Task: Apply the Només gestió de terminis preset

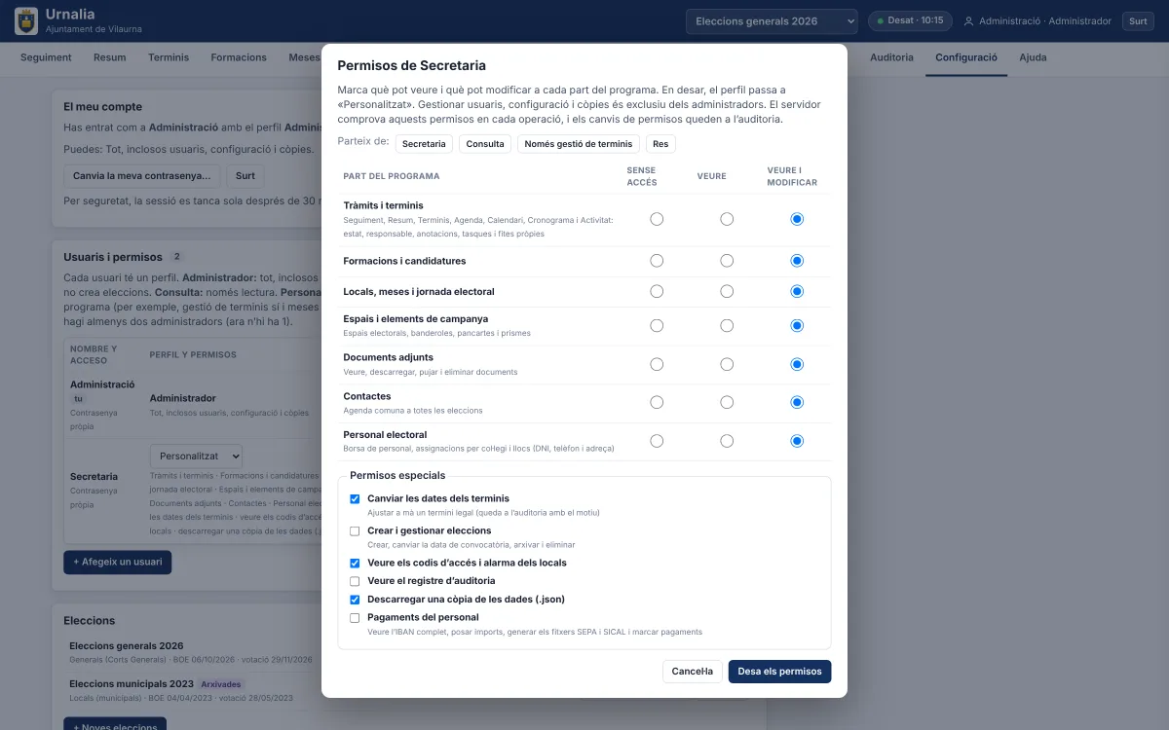Action: click(579, 144)
